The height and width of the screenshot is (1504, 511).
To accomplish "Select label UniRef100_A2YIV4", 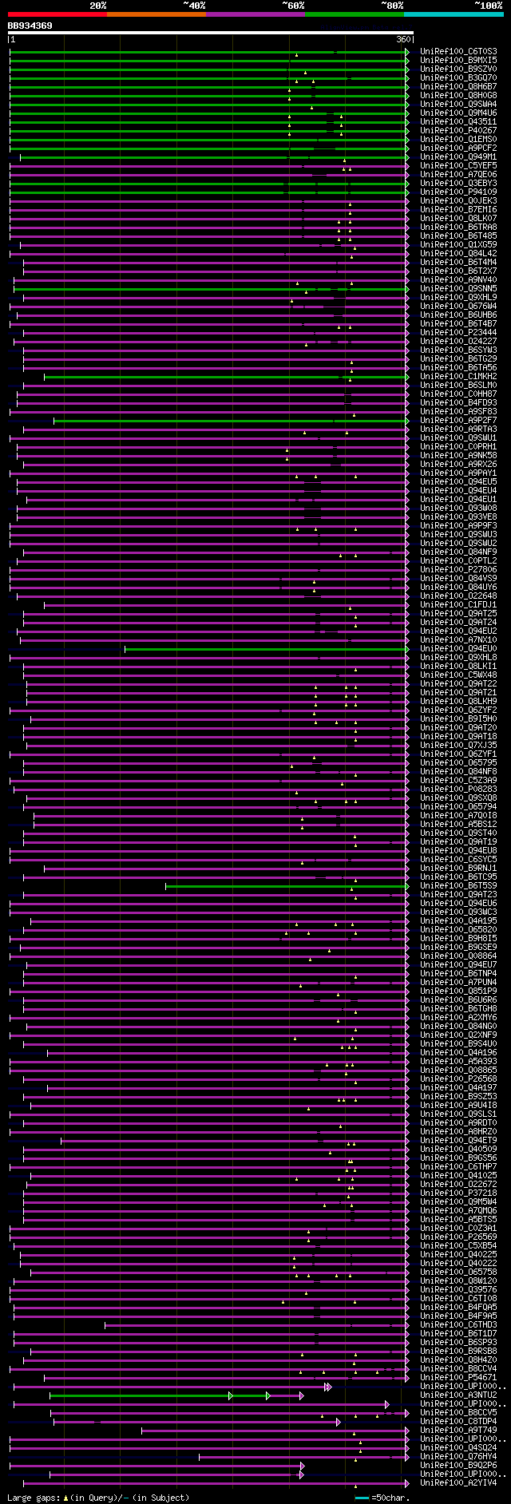I will click(458, 1483).
